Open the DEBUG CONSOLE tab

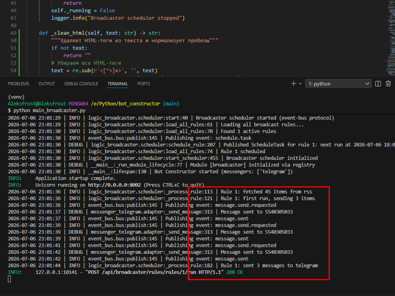click(x=81, y=84)
